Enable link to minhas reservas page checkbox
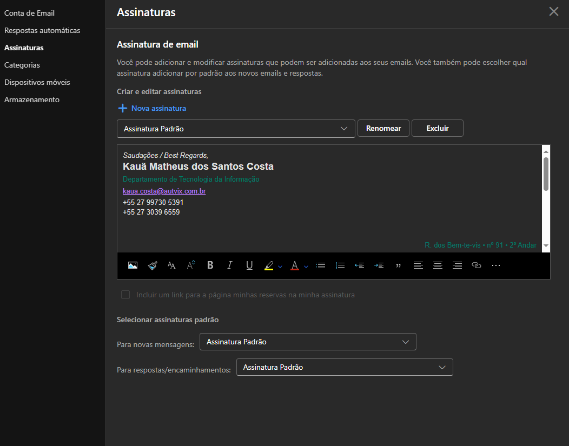 click(x=125, y=295)
